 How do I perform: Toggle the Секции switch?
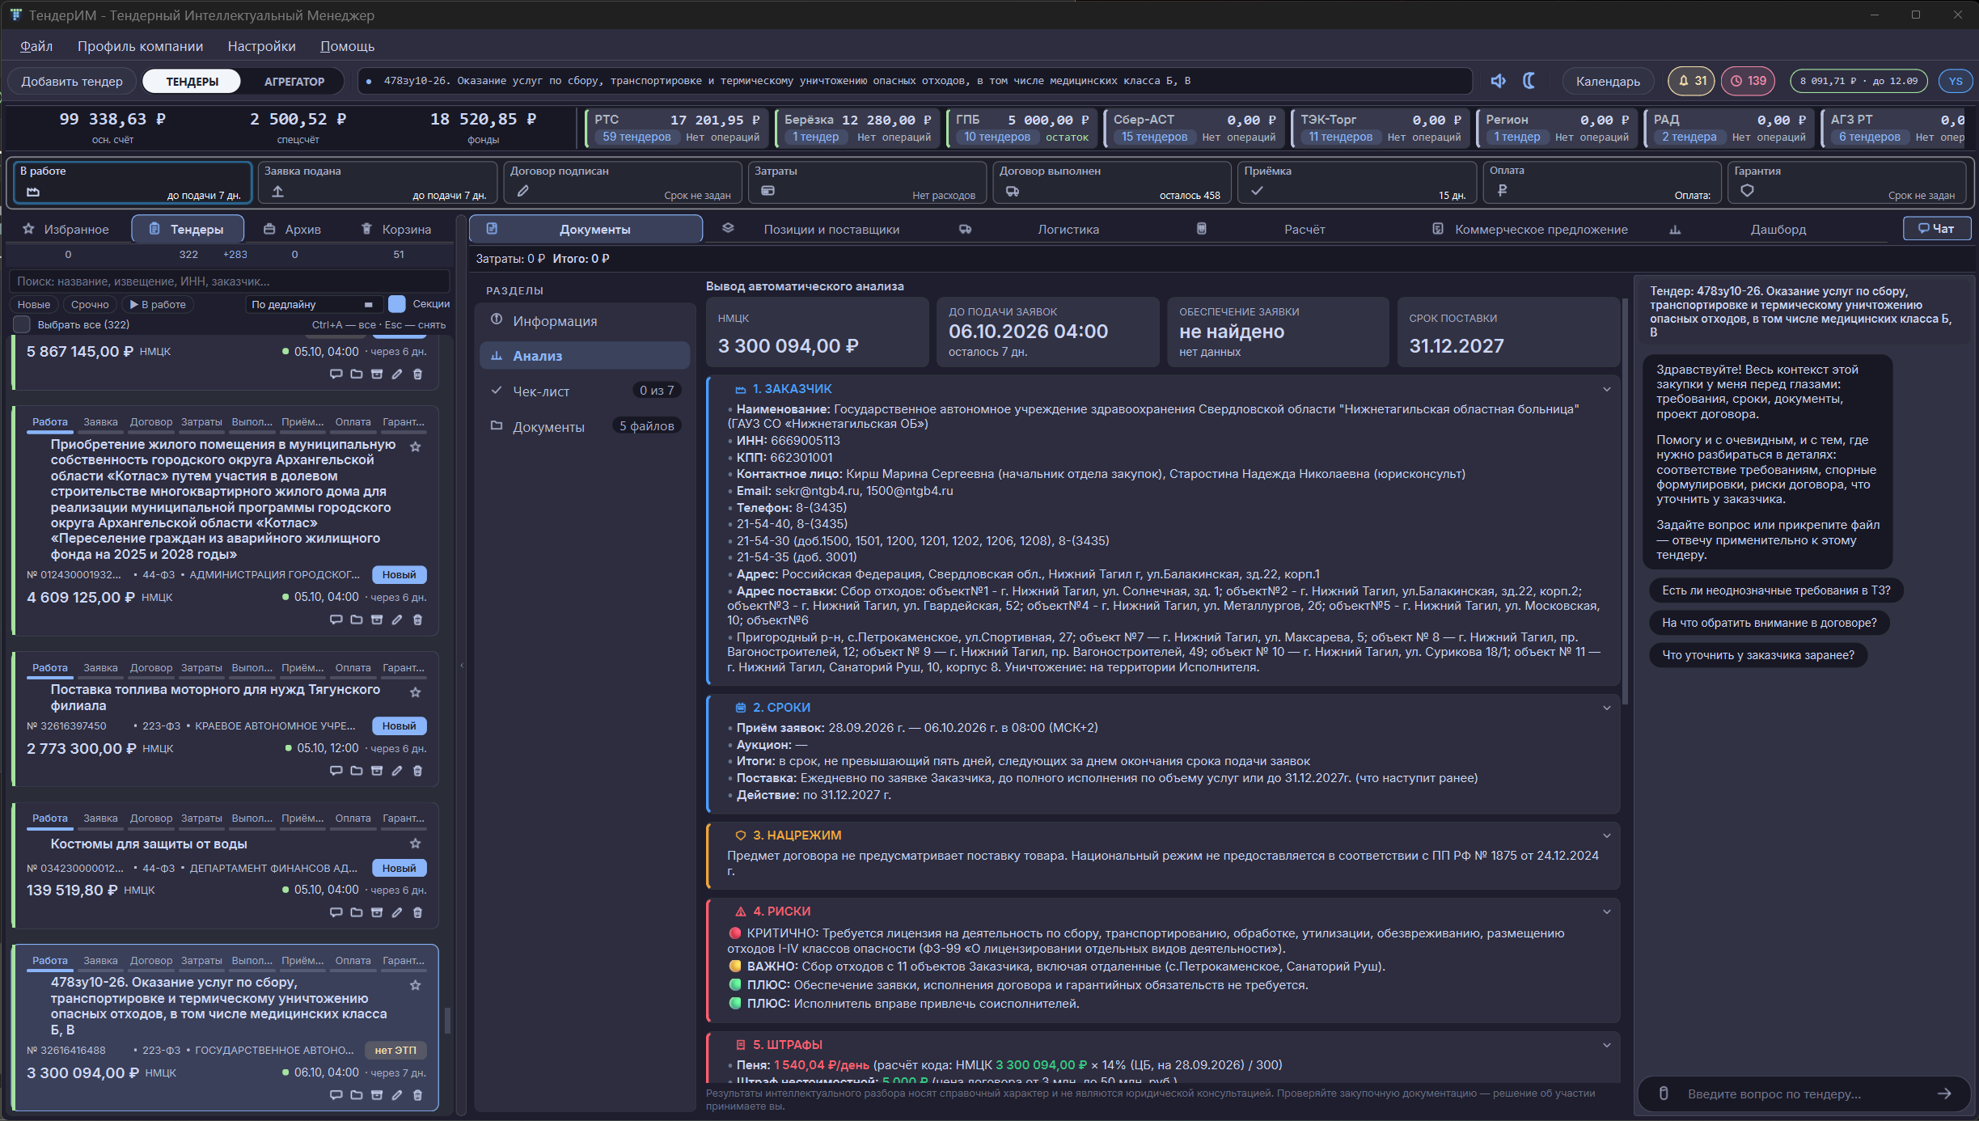tap(396, 304)
